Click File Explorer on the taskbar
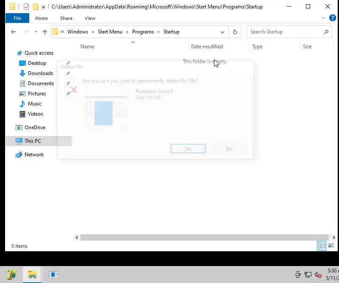The image size is (339, 283). 32,275
